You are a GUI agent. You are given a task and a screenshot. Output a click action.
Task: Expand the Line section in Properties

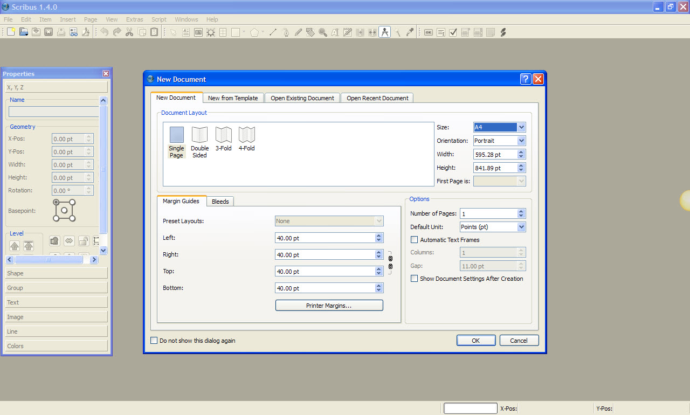point(57,331)
